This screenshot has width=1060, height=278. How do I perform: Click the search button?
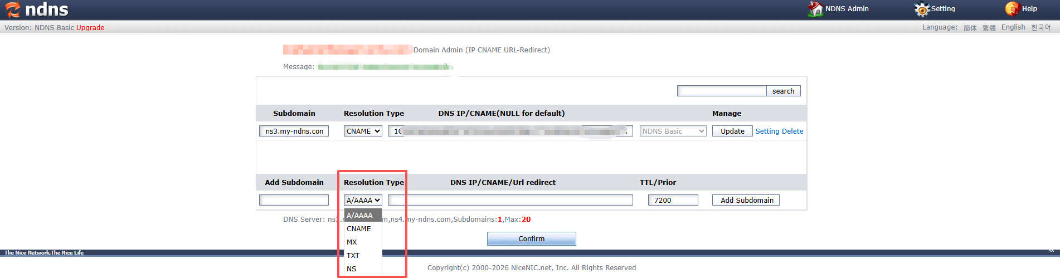click(x=783, y=91)
